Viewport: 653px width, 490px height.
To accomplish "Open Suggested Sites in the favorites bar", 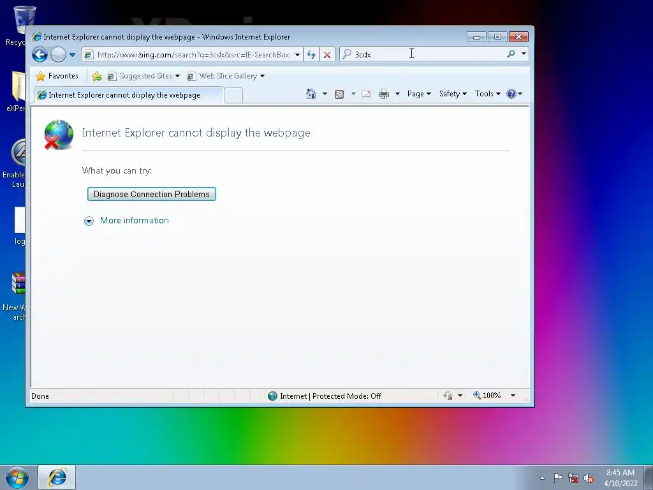I will 143,76.
